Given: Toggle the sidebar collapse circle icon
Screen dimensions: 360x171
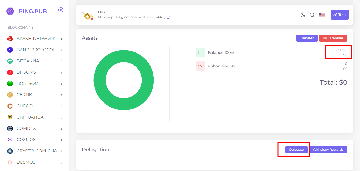Looking at the screenshot, I should [61, 10].
